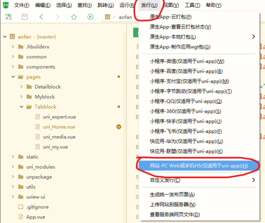Expand the Detailblock folder
This screenshot has width=265, height=223.
pos(21,87)
